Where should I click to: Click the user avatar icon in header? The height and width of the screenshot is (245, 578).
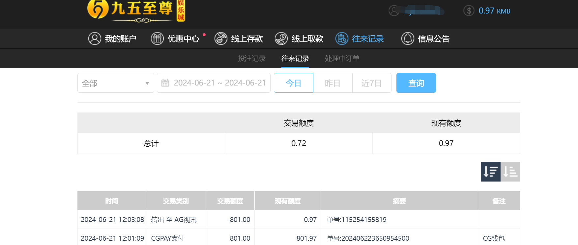[394, 11]
